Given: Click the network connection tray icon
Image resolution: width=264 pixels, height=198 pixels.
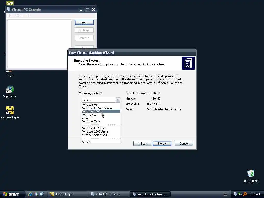Looking at the screenshot, I should (240, 194).
